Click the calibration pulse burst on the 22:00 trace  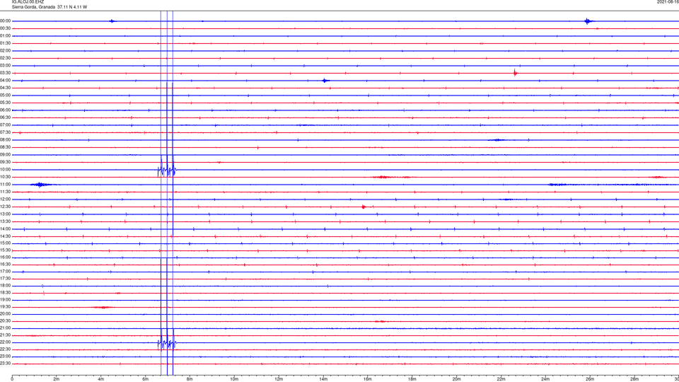[167, 341]
